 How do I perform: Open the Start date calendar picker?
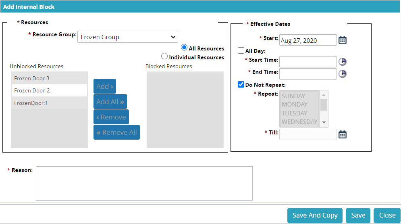[342, 40]
